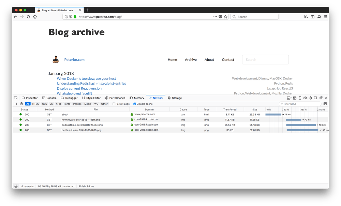This screenshot has width=341, height=206.
Task: Open DevTools settings gear
Action: click(310, 98)
